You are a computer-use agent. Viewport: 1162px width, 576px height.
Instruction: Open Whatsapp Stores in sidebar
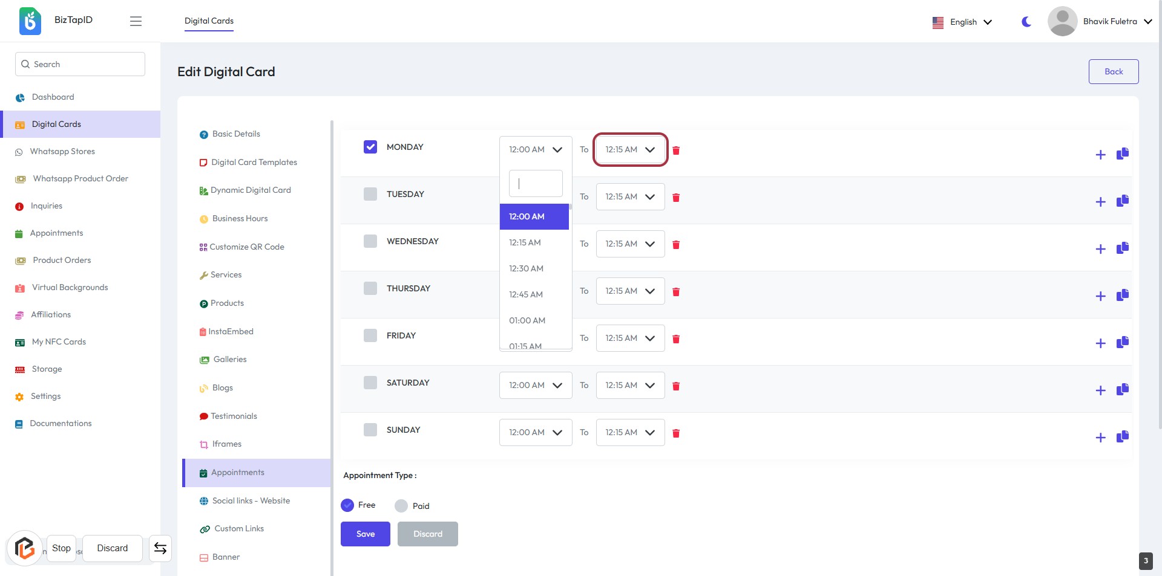click(x=62, y=152)
